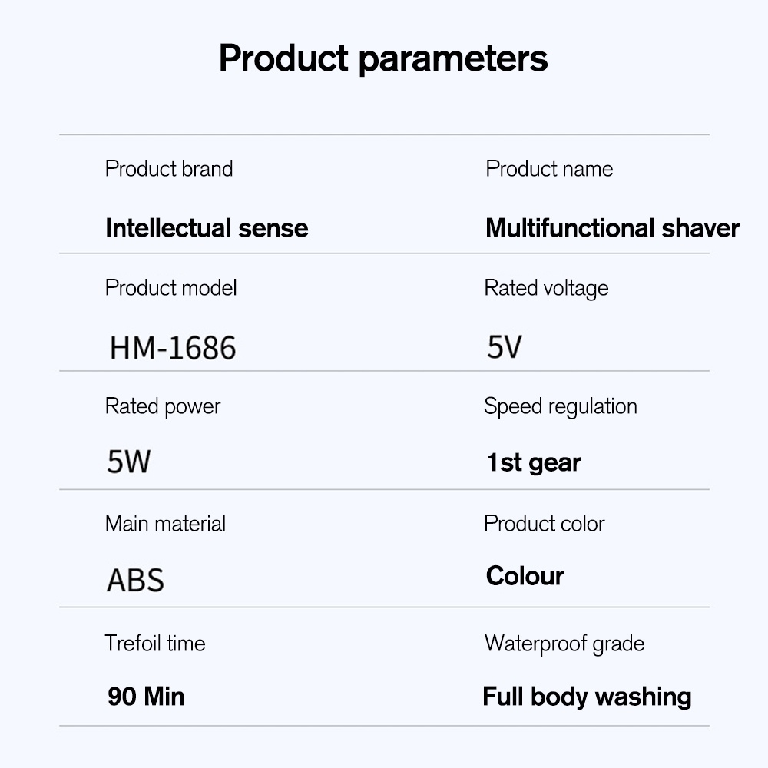Select the 5V voltage value
This screenshot has height=768, width=768.
click(504, 348)
